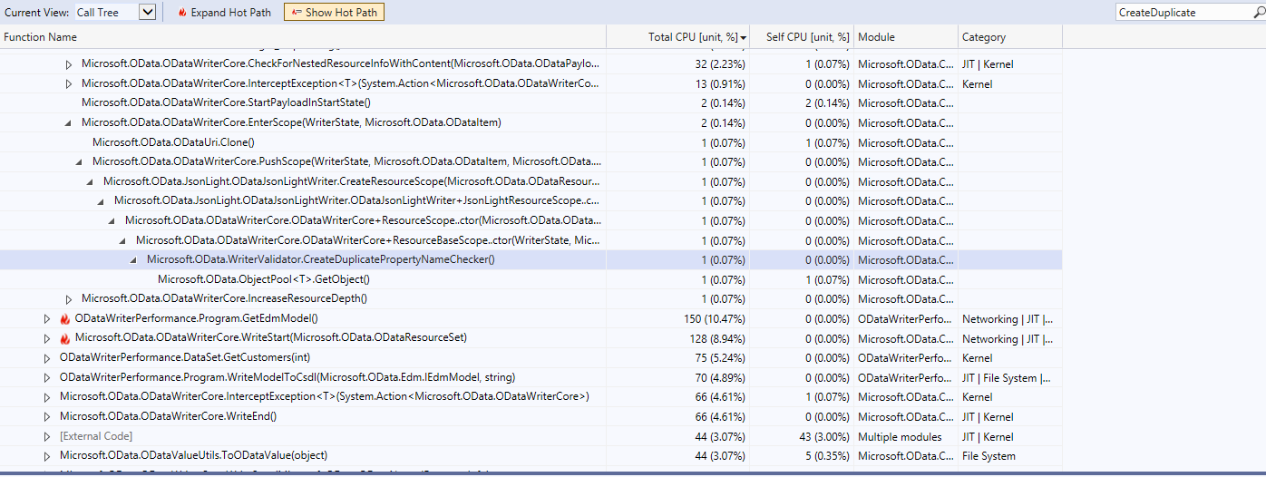Select CreateDuplicatePropertyNameChecker() function name

coord(321,259)
